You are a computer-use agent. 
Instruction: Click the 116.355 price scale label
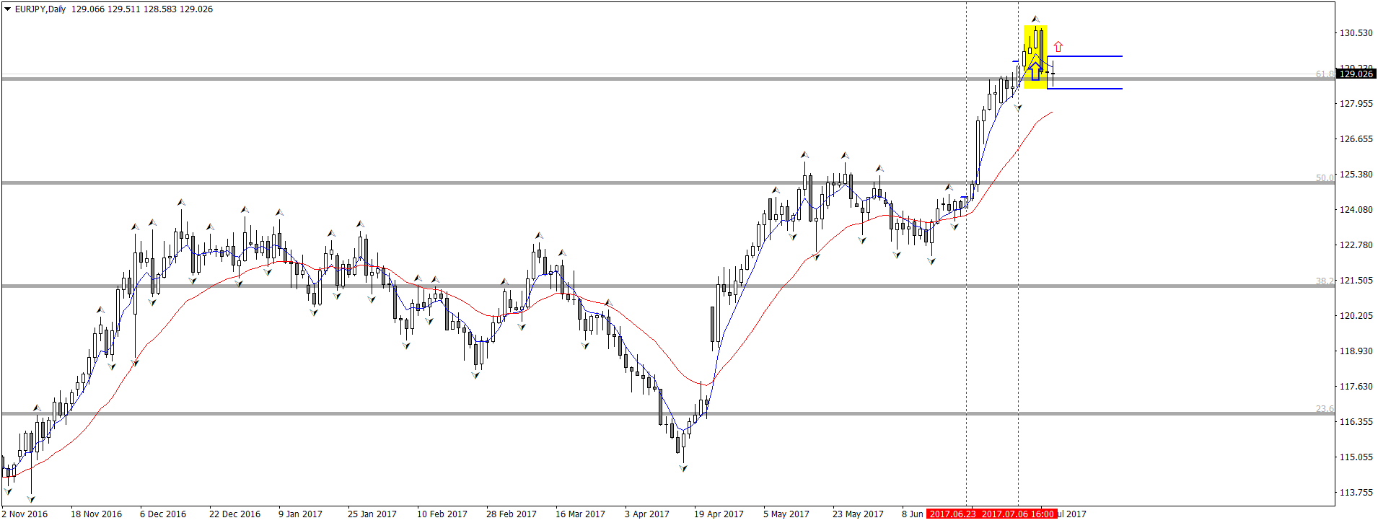click(x=1356, y=422)
